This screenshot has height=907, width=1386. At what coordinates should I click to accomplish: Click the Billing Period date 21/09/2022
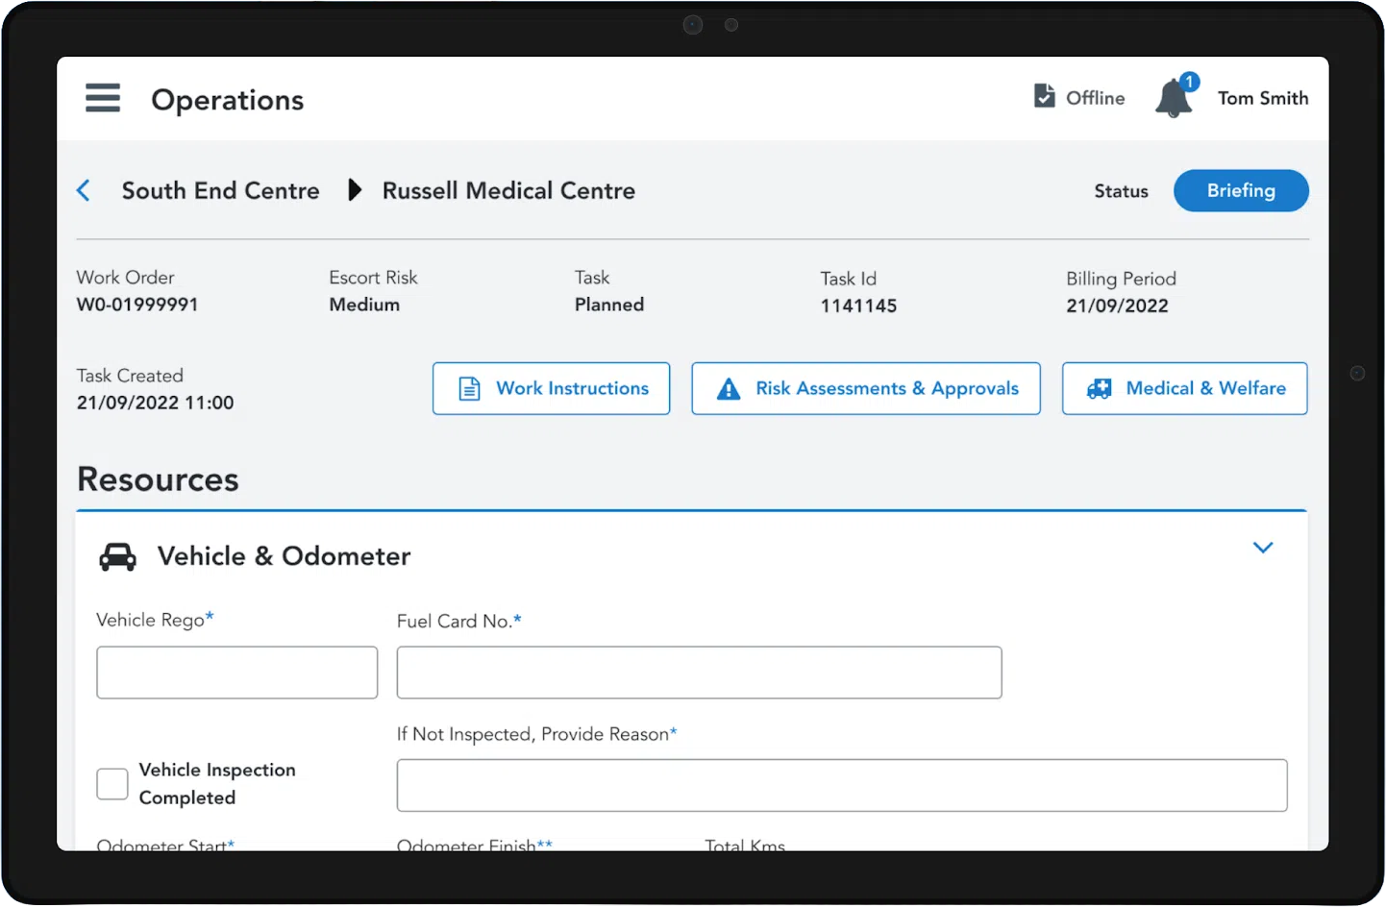(x=1117, y=306)
